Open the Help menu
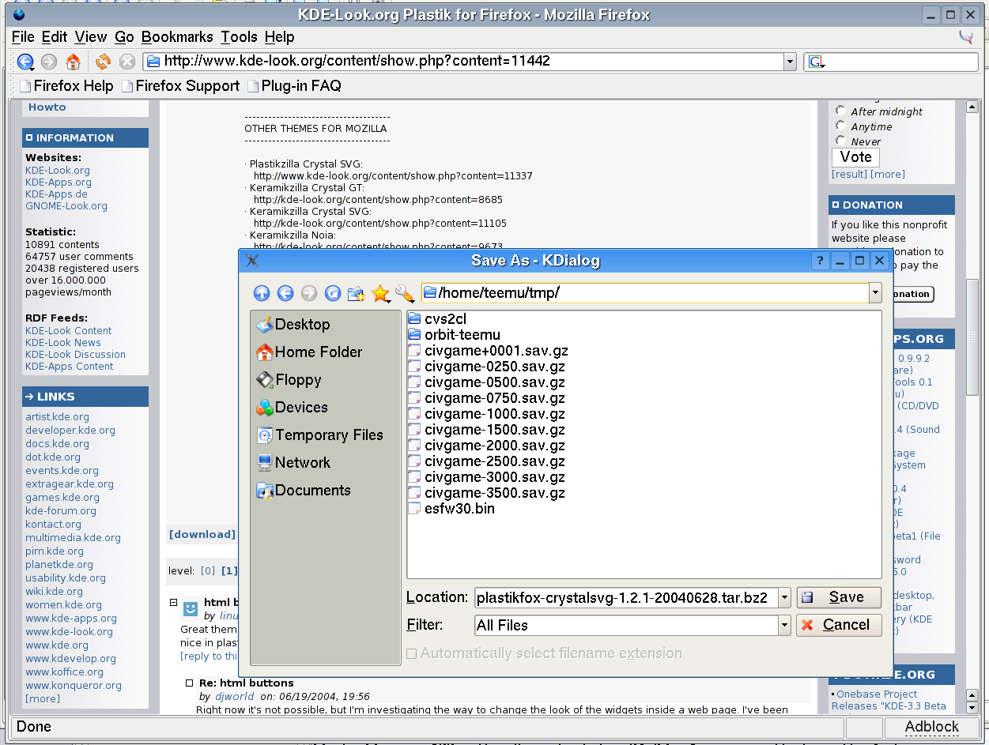Viewport: 989px width, 745px height. (x=279, y=36)
